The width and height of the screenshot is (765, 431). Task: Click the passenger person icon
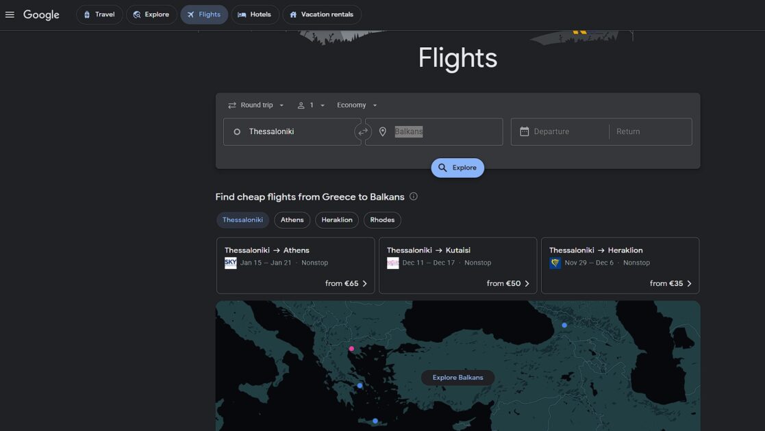[x=301, y=105]
